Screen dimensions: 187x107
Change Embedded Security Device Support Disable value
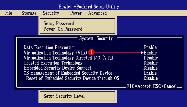coord(151,68)
